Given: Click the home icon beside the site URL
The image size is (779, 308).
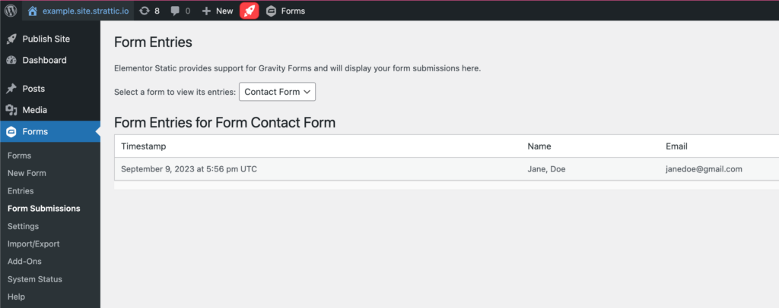Looking at the screenshot, I should click(33, 11).
